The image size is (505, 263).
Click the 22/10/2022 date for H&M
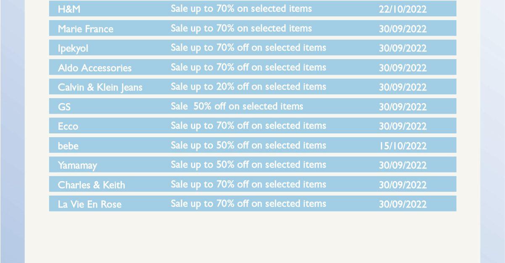(402, 9)
